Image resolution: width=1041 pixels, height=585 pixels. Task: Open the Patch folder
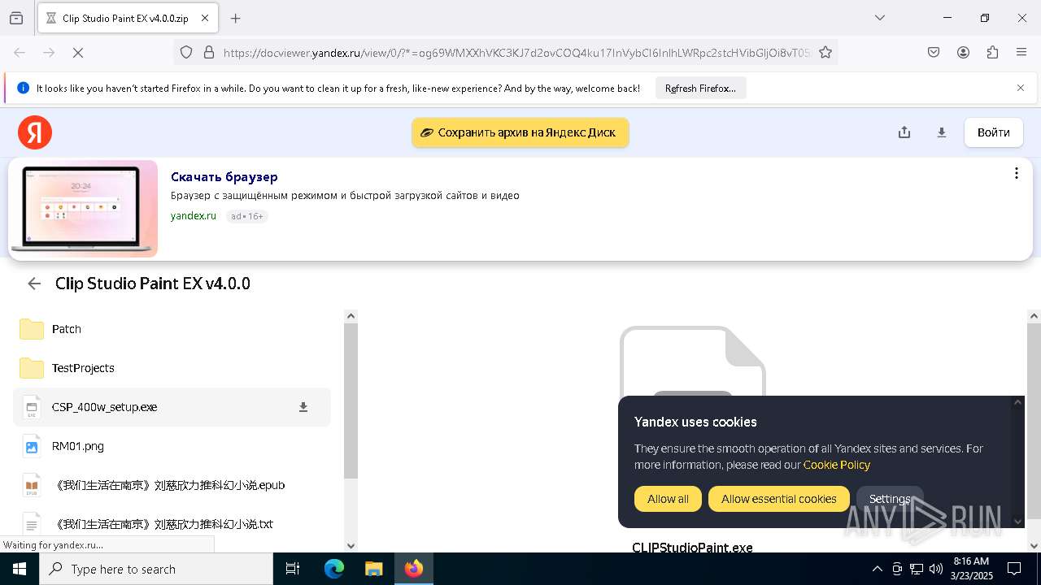point(172,329)
